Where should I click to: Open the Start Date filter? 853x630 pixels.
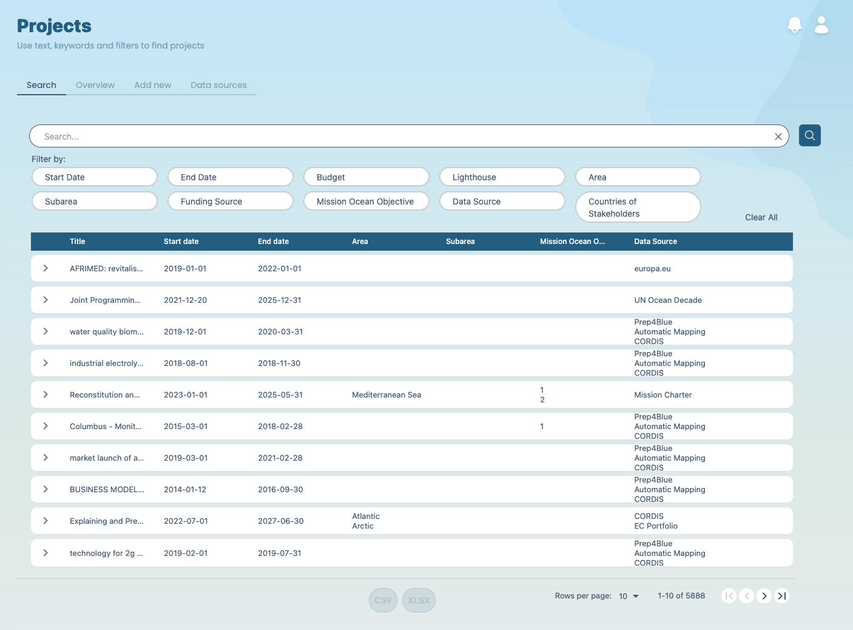pyautogui.click(x=95, y=177)
